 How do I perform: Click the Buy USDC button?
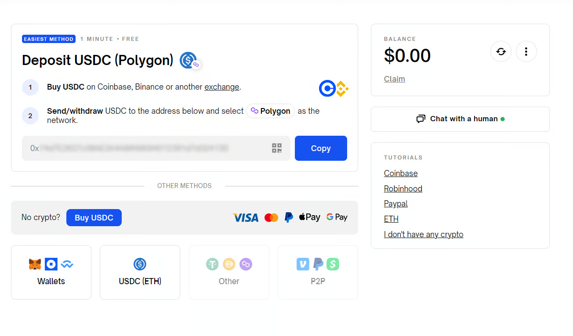[x=94, y=217]
